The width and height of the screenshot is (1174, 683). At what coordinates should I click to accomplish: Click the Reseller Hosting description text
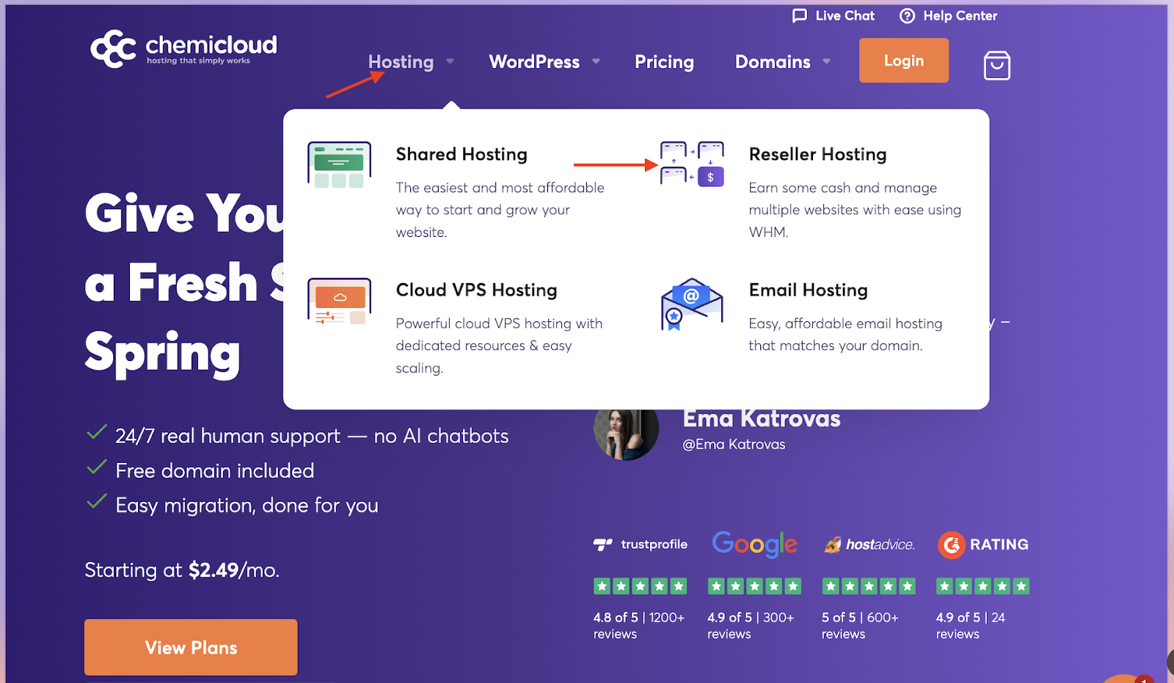pyautogui.click(x=855, y=210)
